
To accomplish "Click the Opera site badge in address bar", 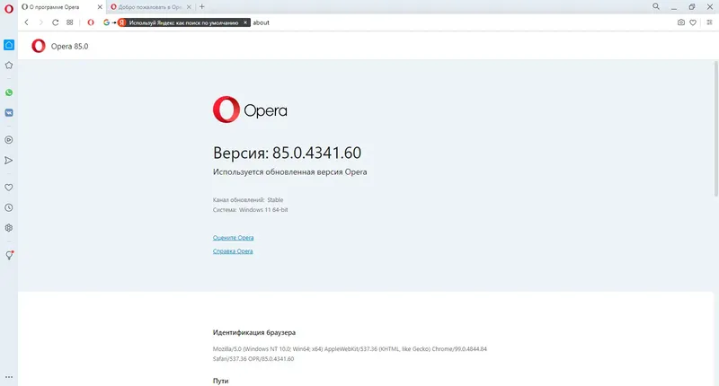I will [x=91, y=22].
